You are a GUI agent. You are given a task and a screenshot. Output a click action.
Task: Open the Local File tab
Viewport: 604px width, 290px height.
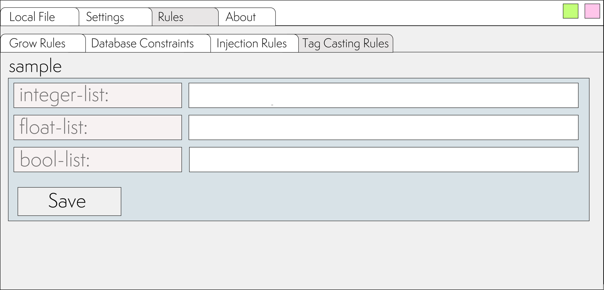pyautogui.click(x=40, y=17)
